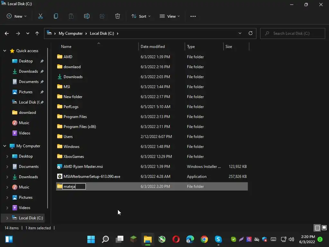Select the AMD folder row
329x247 pixels.
coord(152,57)
